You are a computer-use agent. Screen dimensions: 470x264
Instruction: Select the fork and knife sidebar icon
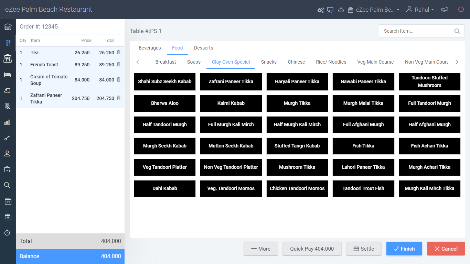[8, 43]
